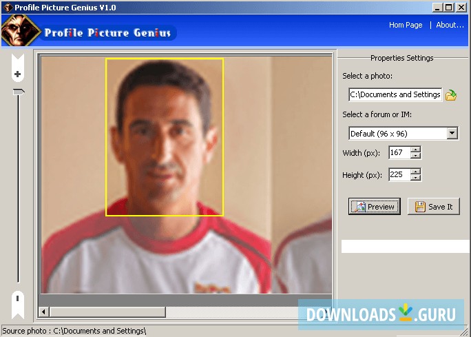This screenshot has width=471, height=337.
Task: Click the Height field showing 225
Action: point(399,174)
